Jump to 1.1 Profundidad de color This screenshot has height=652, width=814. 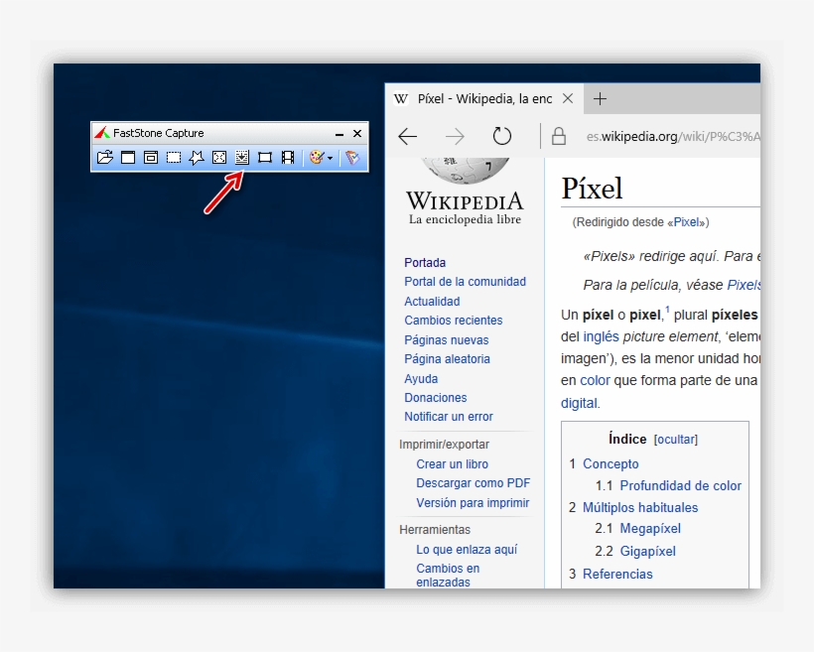(681, 486)
